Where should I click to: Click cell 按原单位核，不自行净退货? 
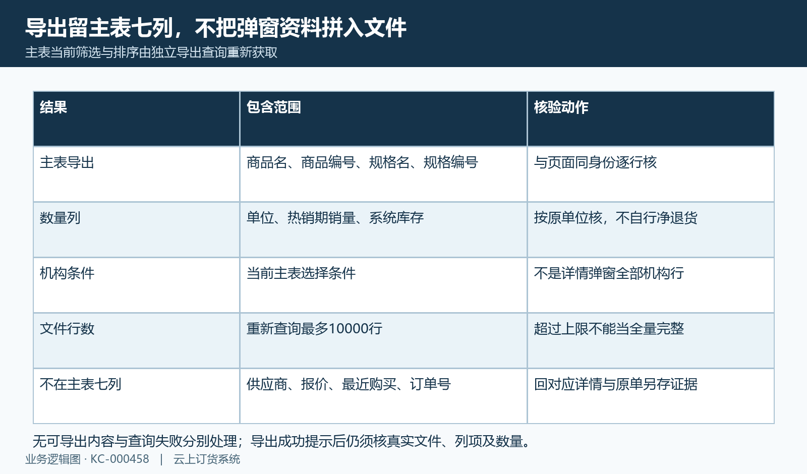pyautogui.click(x=651, y=230)
